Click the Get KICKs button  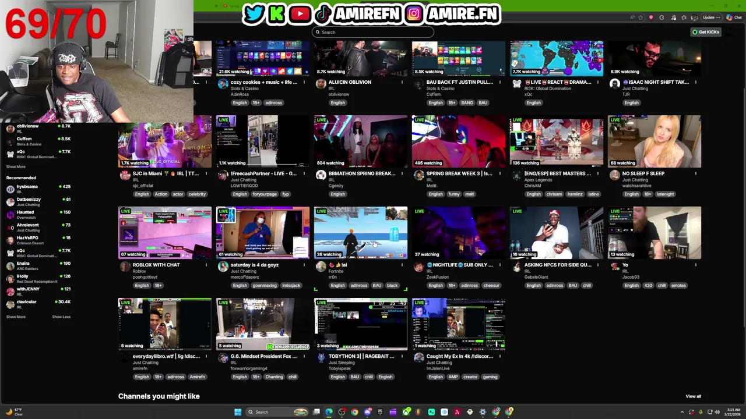[706, 32]
